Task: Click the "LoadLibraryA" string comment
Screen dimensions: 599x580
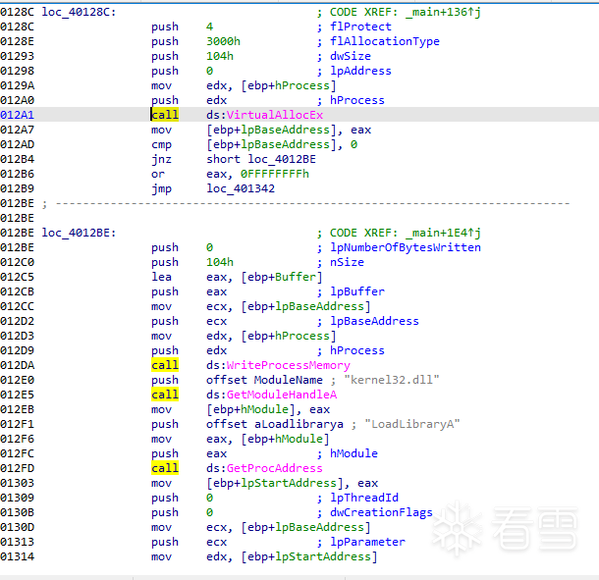Action: pos(412,424)
